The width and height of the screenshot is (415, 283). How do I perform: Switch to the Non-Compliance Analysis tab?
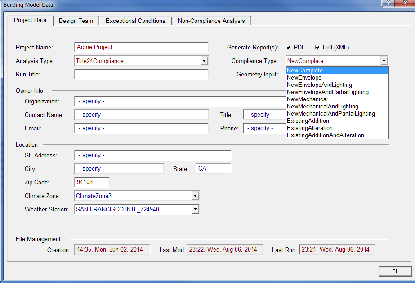[211, 20]
